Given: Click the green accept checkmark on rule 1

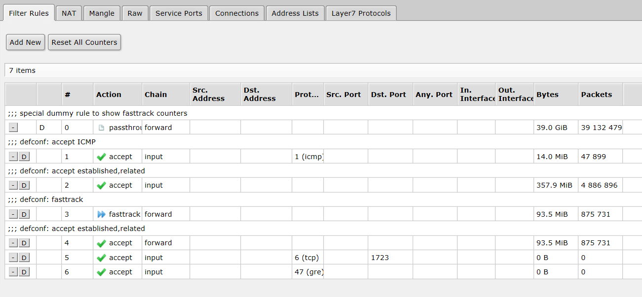Looking at the screenshot, I should (x=101, y=157).
